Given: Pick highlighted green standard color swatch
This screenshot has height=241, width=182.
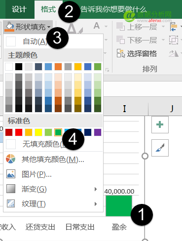Looking at the screenshot, I should click(58, 132).
